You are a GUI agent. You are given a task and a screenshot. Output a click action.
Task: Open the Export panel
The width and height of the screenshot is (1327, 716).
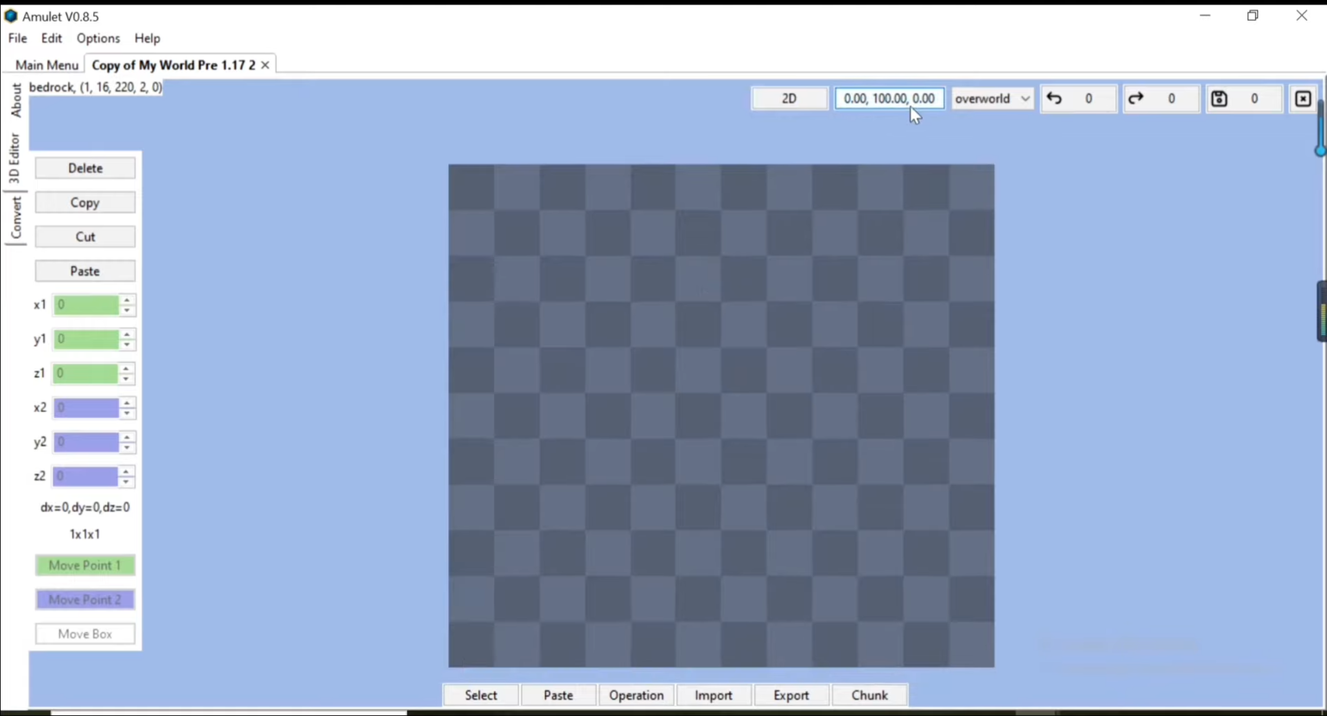(790, 695)
